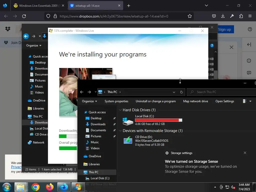This screenshot has height=192, width=256.
Task: Click Open Settings in the toolbar
Action: pos(225,101)
